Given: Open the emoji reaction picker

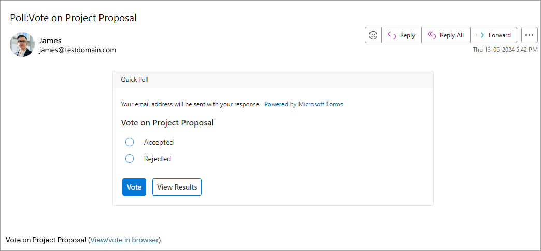Looking at the screenshot, I should pos(373,35).
